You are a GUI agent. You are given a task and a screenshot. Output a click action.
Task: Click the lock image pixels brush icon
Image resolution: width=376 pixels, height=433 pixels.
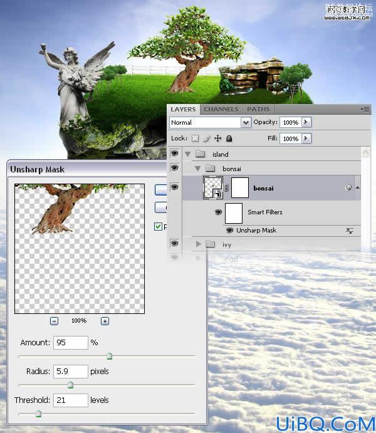207,138
